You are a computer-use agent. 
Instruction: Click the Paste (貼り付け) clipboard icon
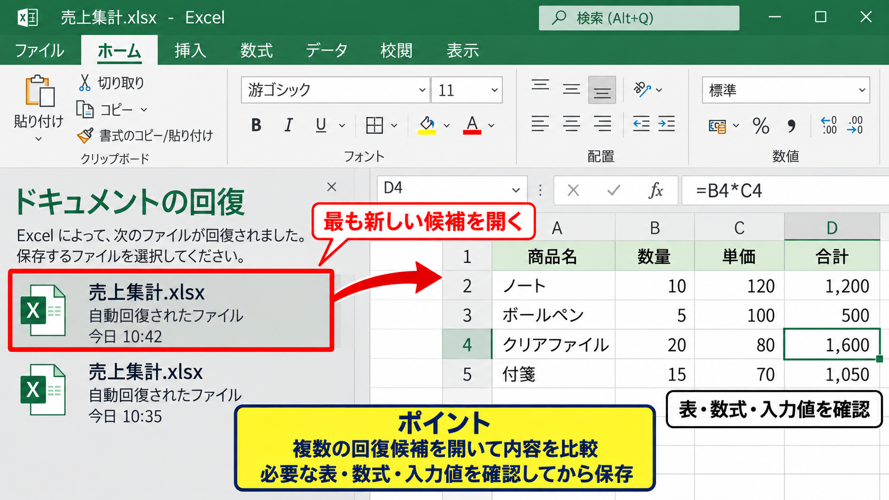coord(39,91)
